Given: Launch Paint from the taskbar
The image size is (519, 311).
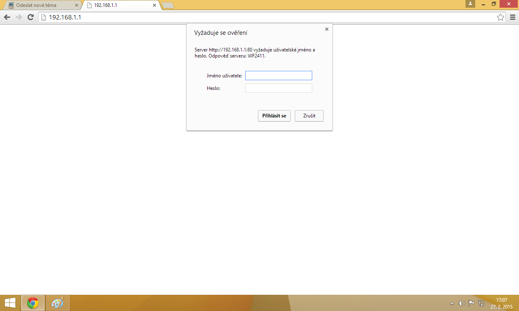Looking at the screenshot, I should coord(58,303).
